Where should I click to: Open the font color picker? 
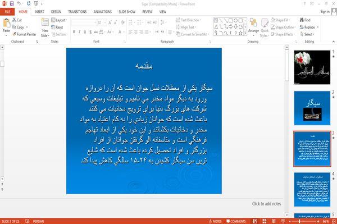point(121,32)
